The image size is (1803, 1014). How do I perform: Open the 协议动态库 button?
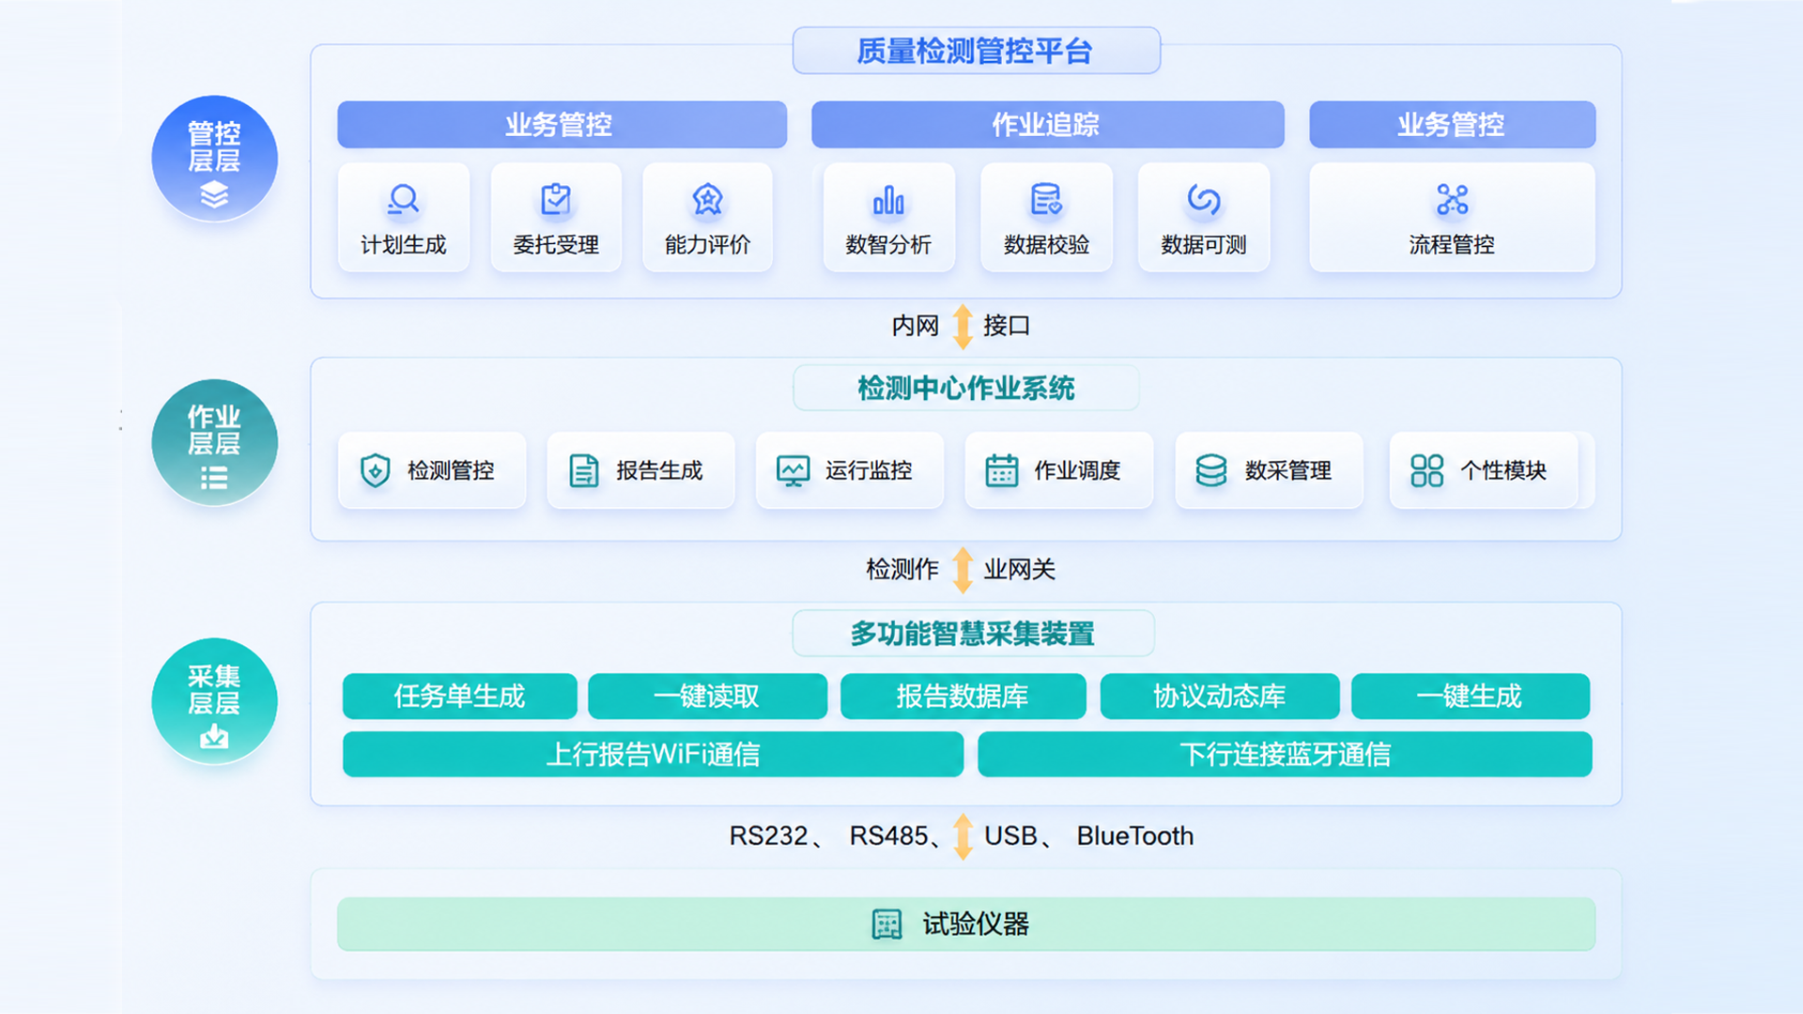pyautogui.click(x=1220, y=696)
